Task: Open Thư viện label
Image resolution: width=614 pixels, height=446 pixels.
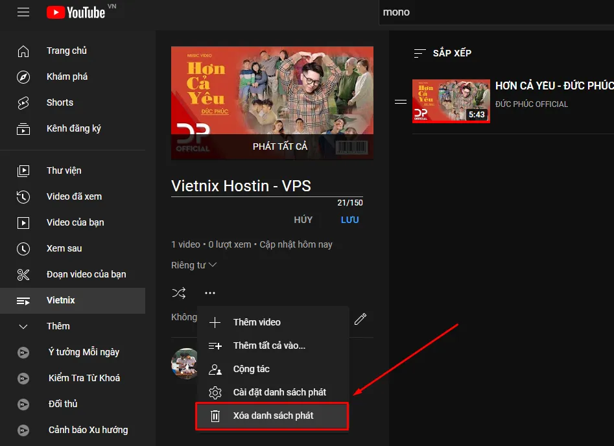Action: (x=64, y=170)
